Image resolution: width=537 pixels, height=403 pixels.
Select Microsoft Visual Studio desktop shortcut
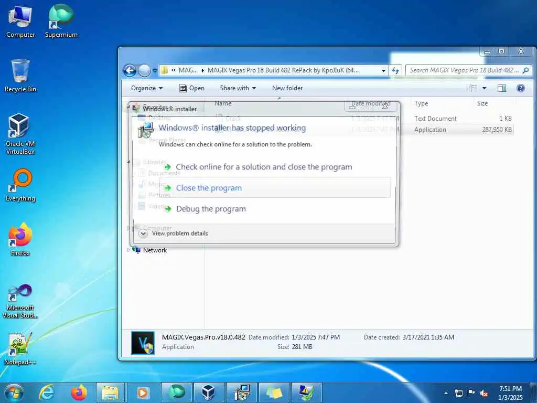[x=20, y=302]
